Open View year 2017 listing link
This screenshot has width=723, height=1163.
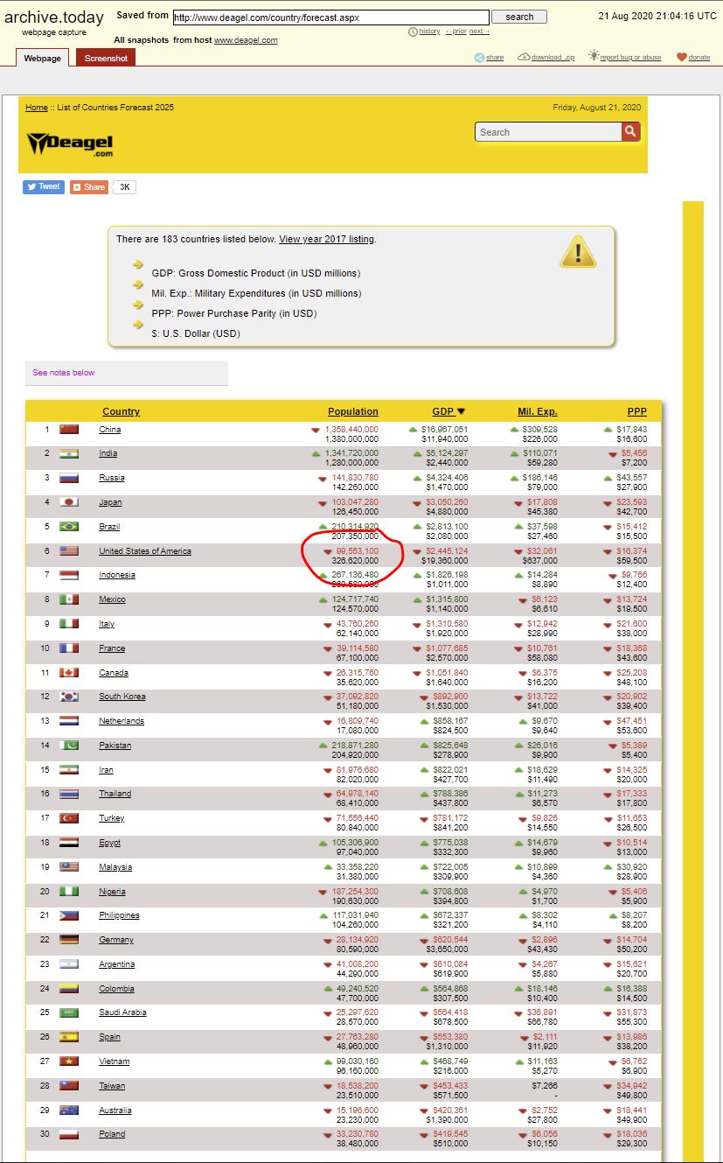coord(326,239)
